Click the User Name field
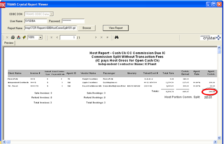Viewport: 224px width, 144px height. tap(36, 21)
